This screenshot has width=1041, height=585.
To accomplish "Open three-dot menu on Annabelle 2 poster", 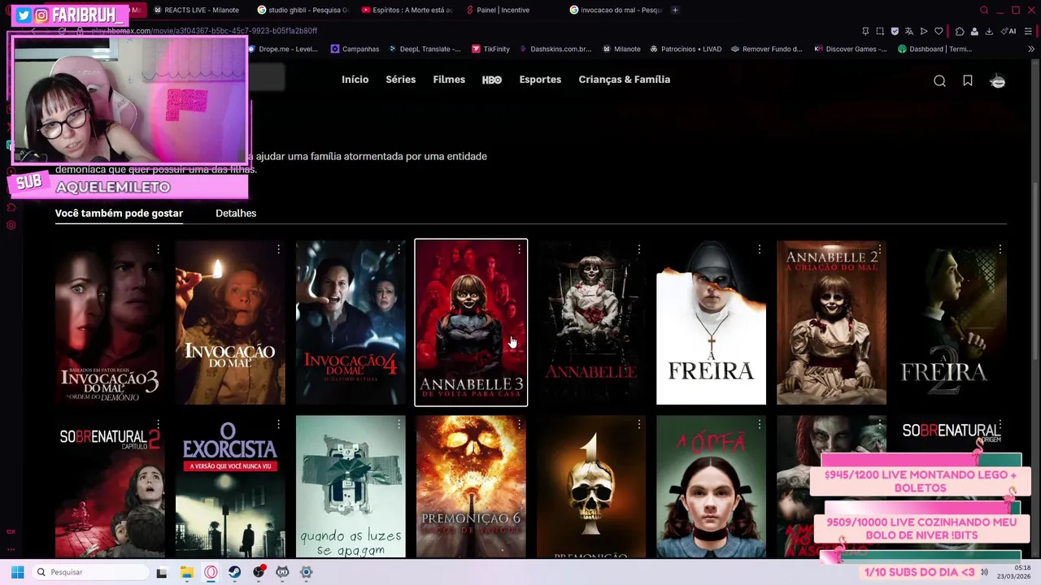I will coord(879,249).
